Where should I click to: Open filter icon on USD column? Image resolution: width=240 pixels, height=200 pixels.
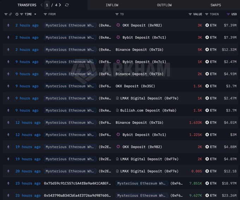228,14
